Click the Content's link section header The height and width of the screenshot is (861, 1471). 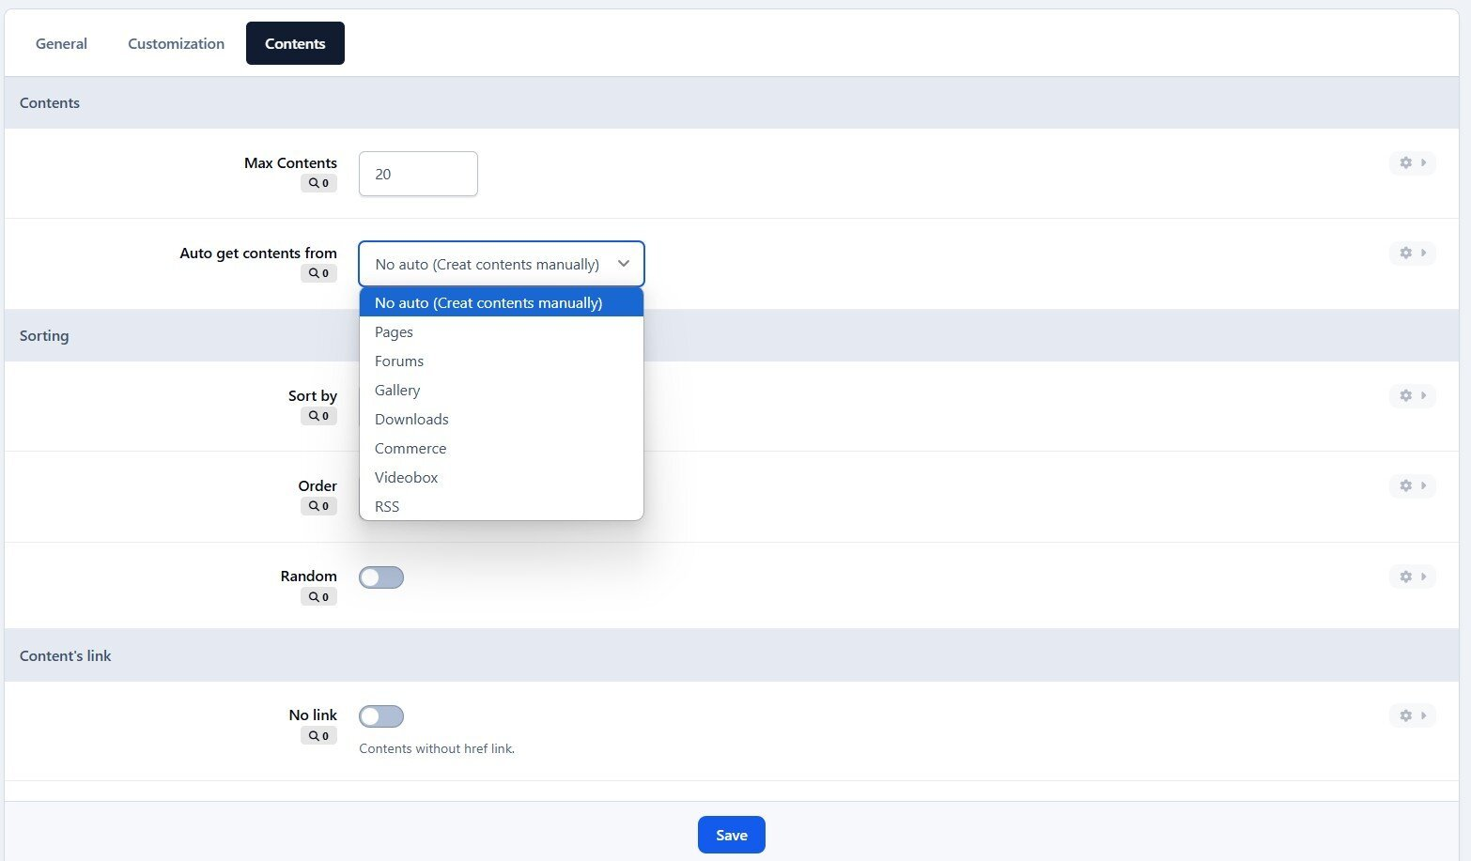point(732,655)
